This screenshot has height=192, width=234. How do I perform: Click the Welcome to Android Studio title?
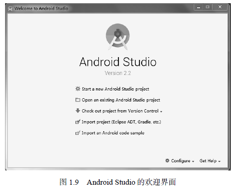tap(41, 8)
